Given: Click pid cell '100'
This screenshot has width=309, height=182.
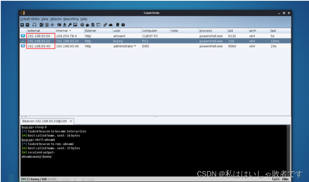Looking at the screenshot, I should 231,41.
